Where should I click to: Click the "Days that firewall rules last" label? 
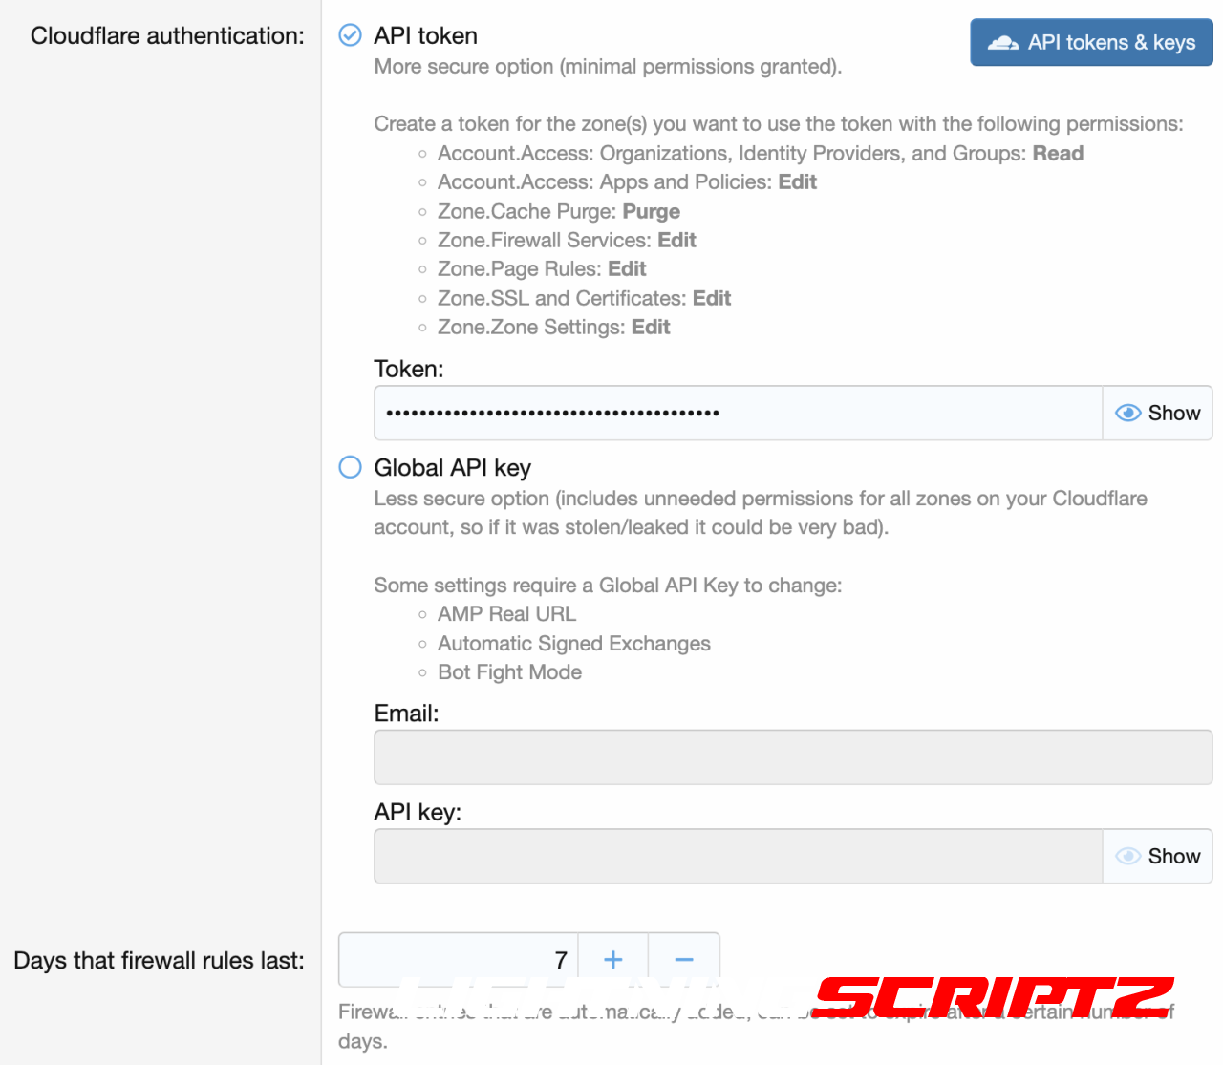[x=159, y=960]
